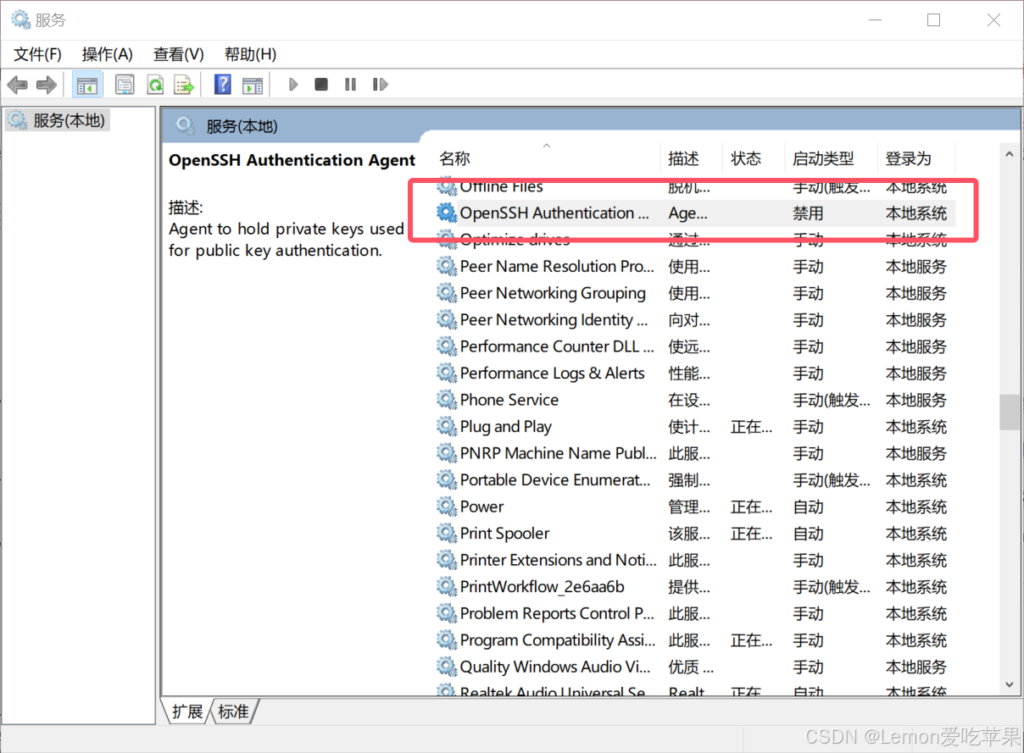The image size is (1024, 753).
Task: Click the Services window title icon
Action: (x=20, y=19)
